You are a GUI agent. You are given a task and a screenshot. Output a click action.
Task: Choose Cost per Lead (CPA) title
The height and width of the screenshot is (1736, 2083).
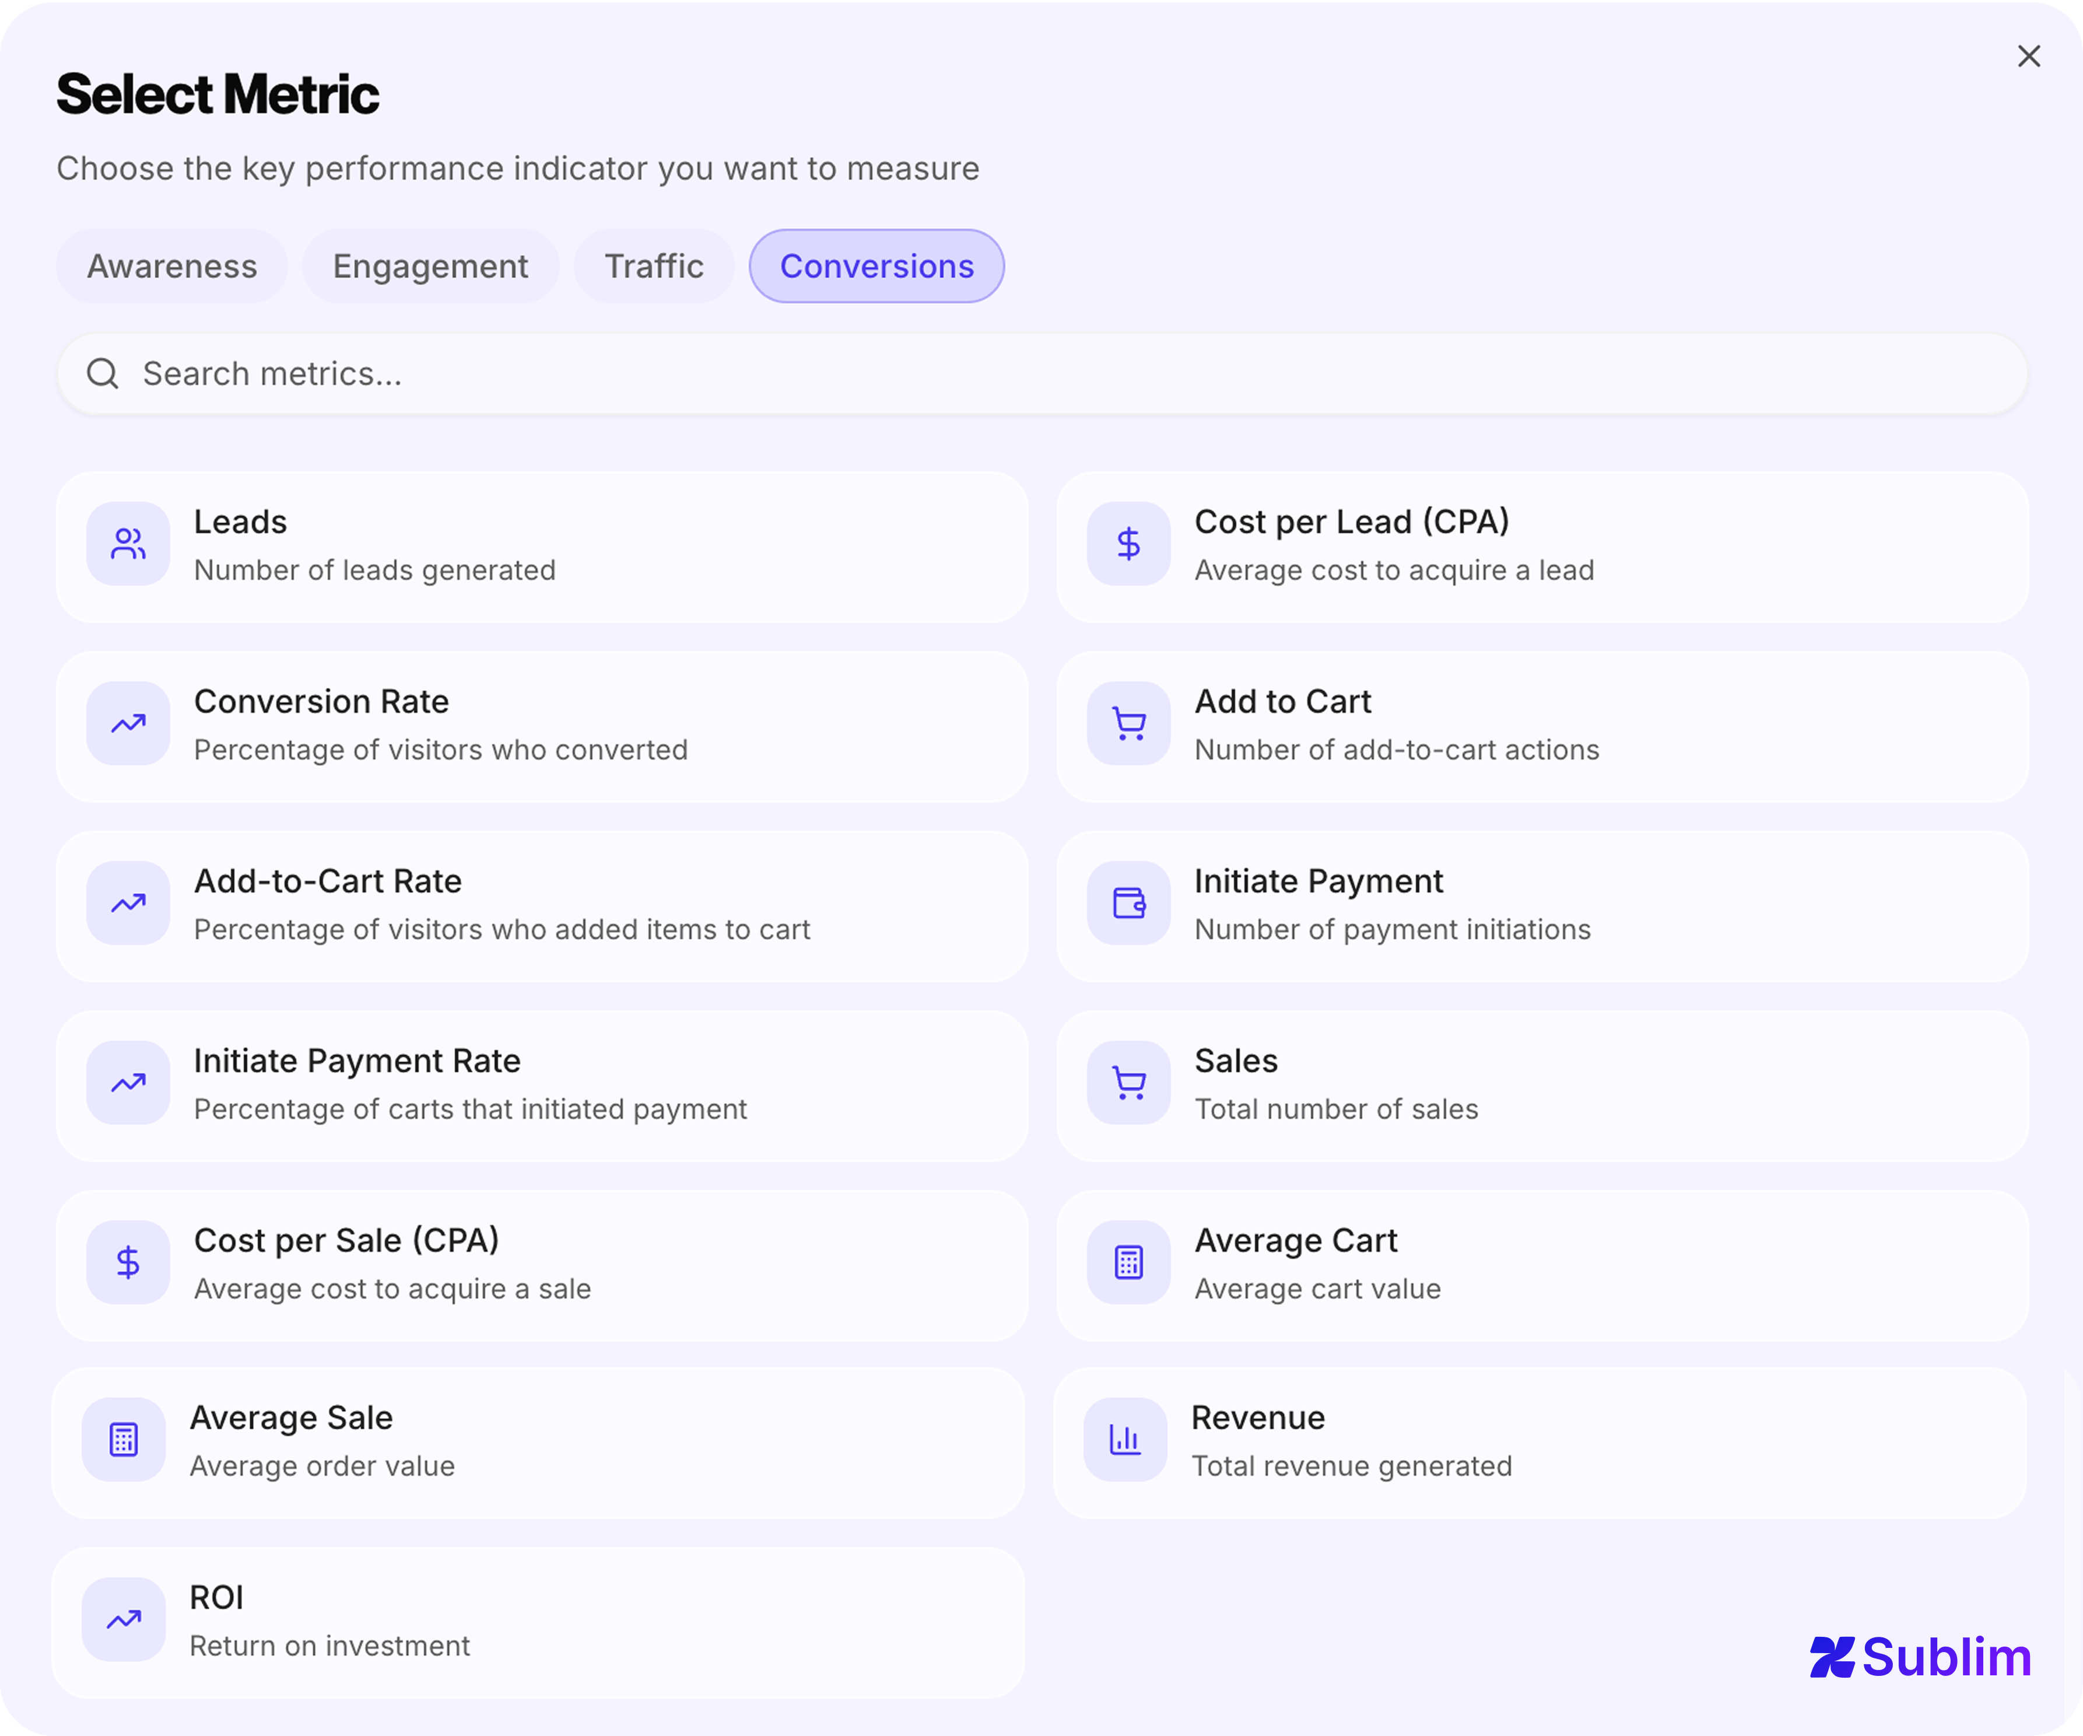click(1351, 522)
